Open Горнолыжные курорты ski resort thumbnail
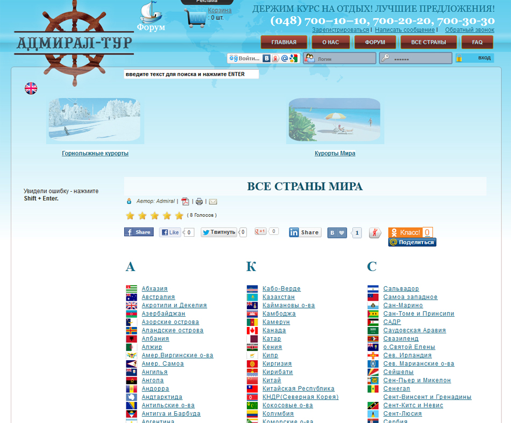The width and height of the screenshot is (511, 423). pyautogui.click(x=95, y=121)
